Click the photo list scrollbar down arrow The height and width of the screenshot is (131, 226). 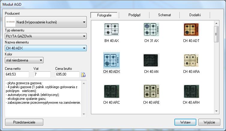[x=216, y=111]
